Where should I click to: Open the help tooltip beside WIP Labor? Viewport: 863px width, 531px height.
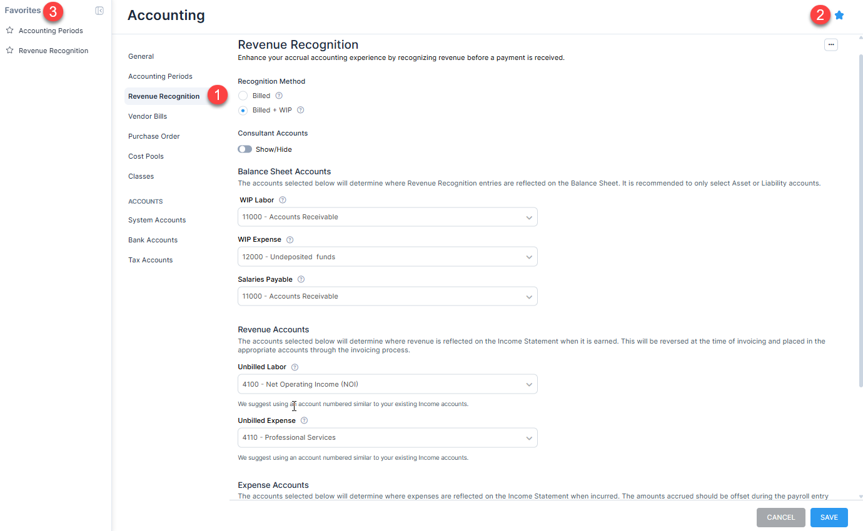[x=281, y=199]
